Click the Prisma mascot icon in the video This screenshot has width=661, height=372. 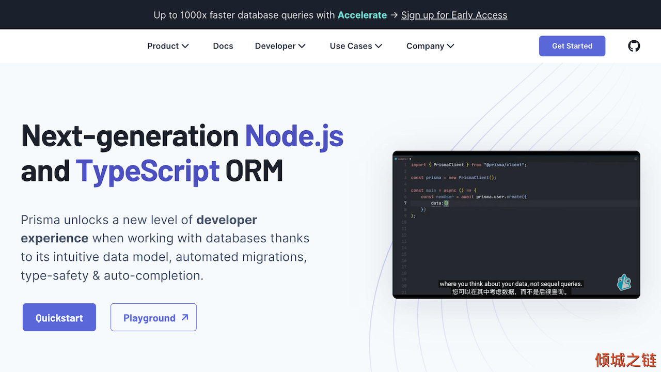click(x=624, y=282)
